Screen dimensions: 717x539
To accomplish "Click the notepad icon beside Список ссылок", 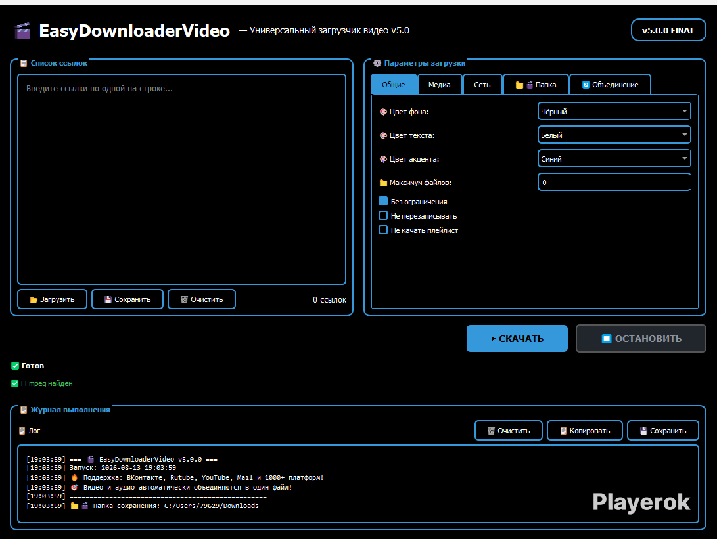I will [24, 64].
